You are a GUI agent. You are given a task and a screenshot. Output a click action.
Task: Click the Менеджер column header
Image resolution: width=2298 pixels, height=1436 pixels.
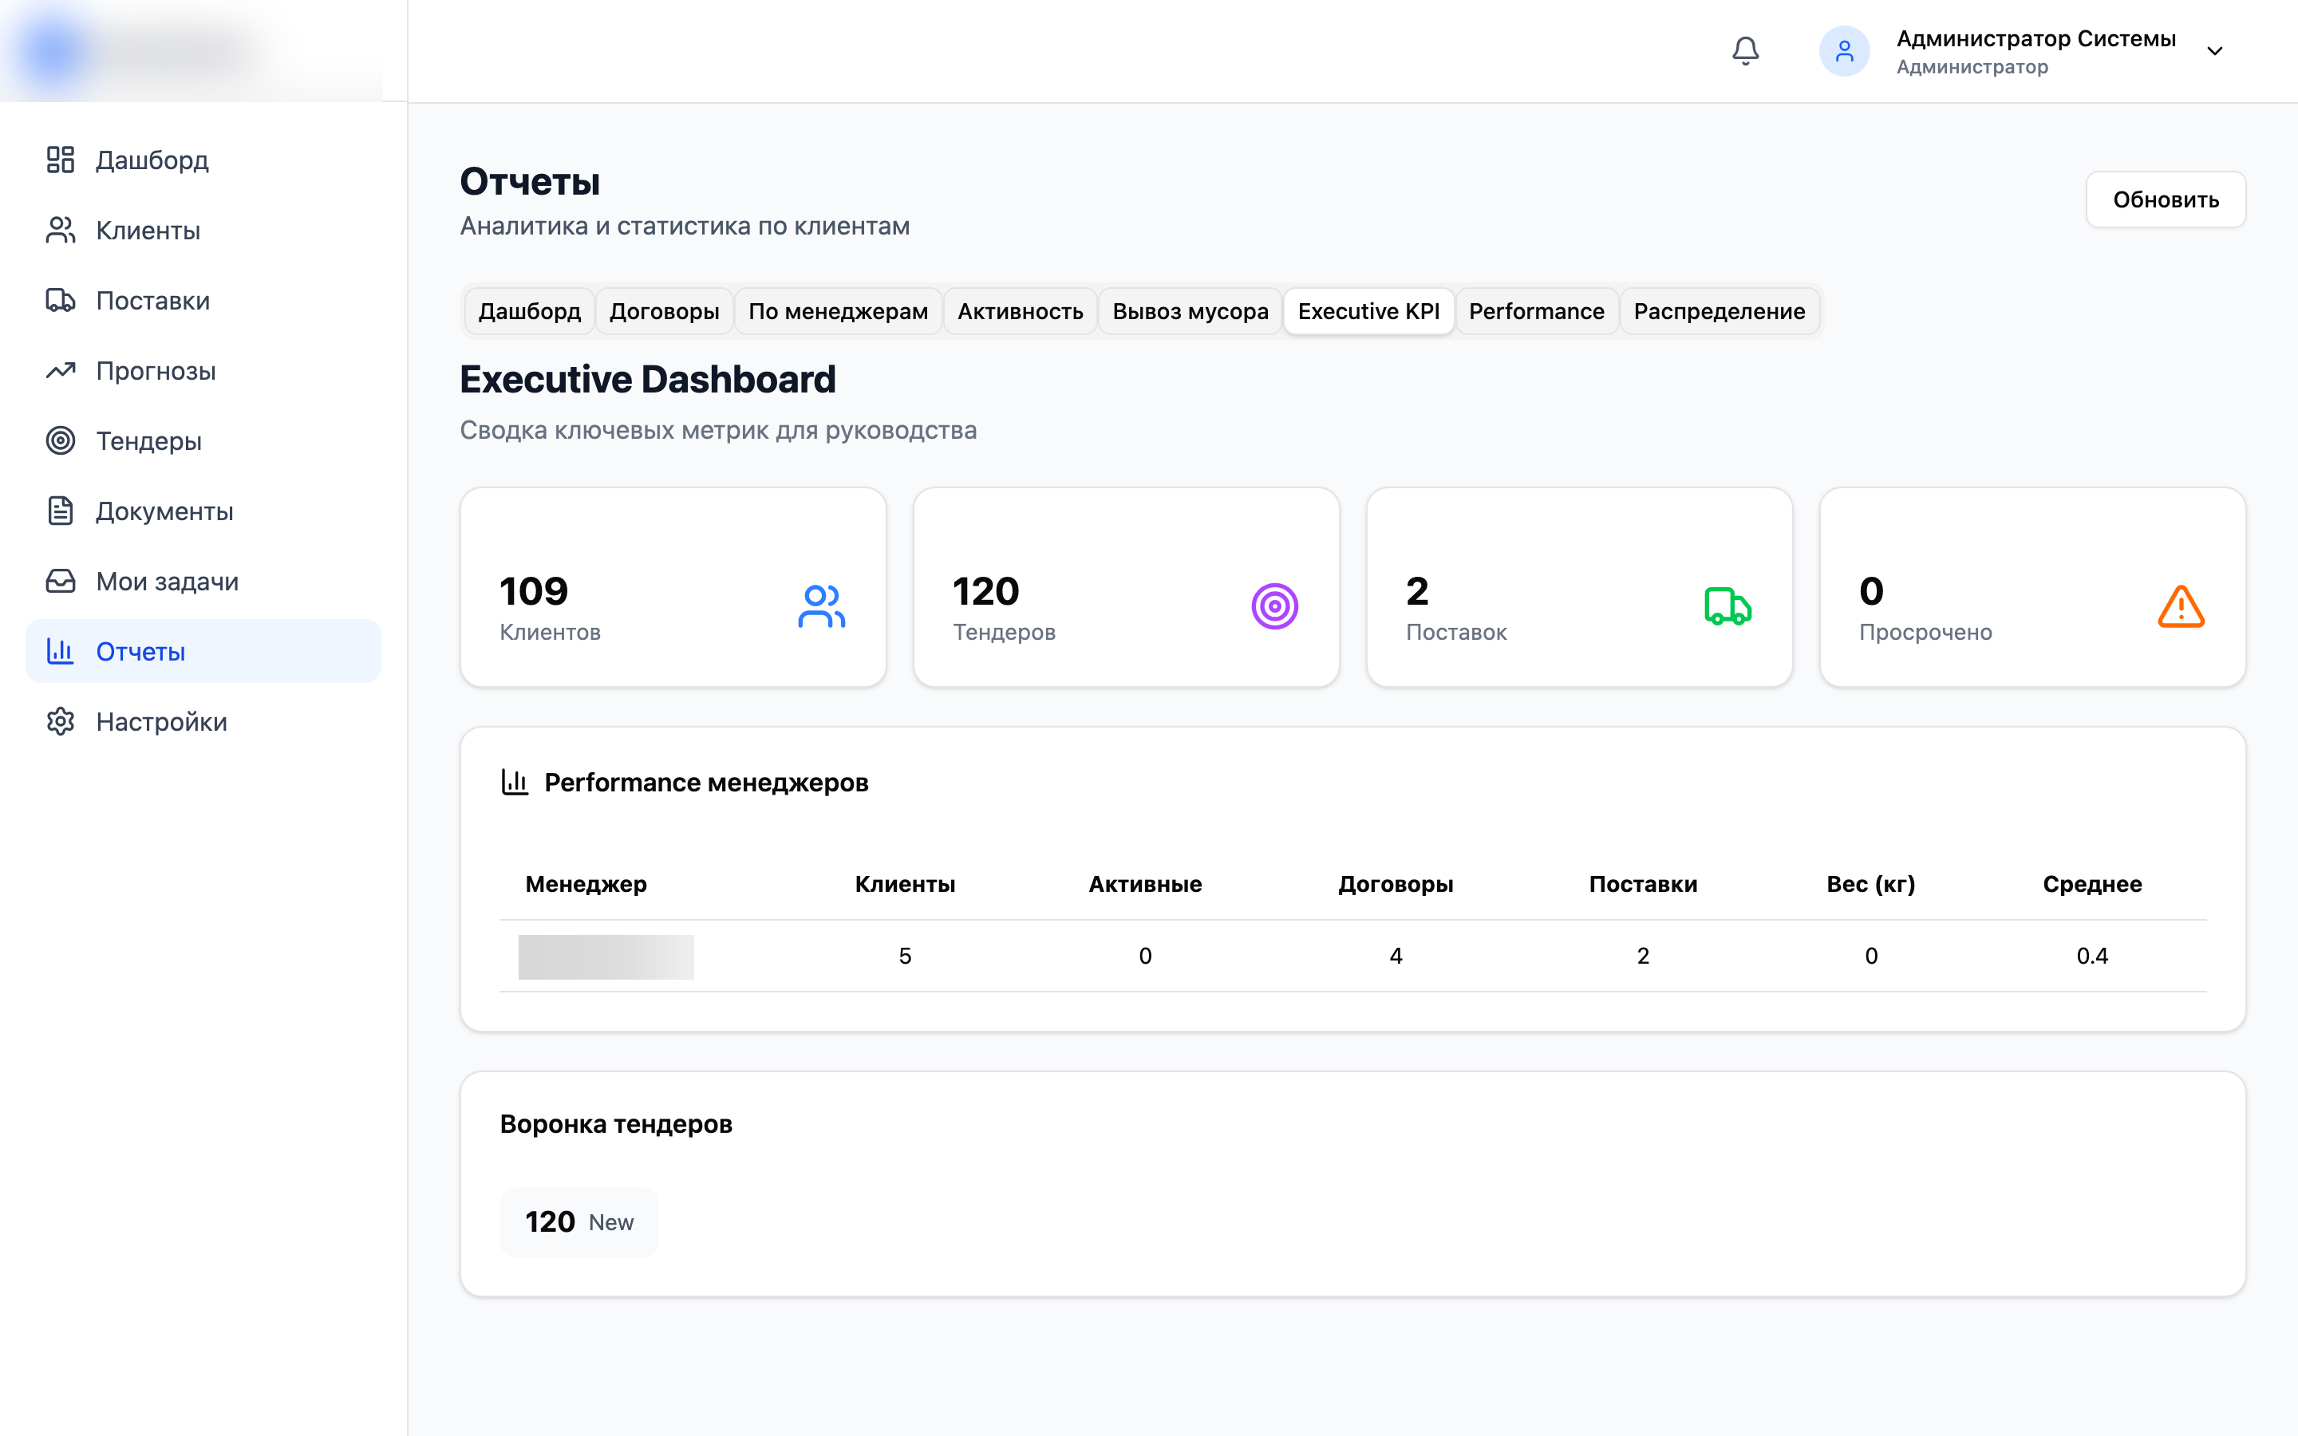pyautogui.click(x=586, y=883)
